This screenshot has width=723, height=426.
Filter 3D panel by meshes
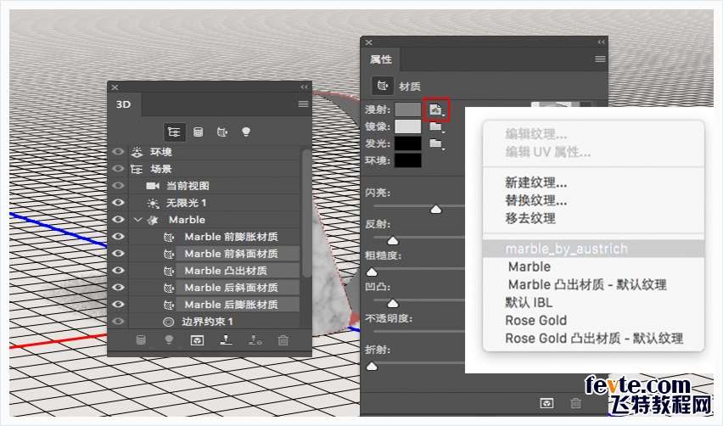tap(199, 132)
